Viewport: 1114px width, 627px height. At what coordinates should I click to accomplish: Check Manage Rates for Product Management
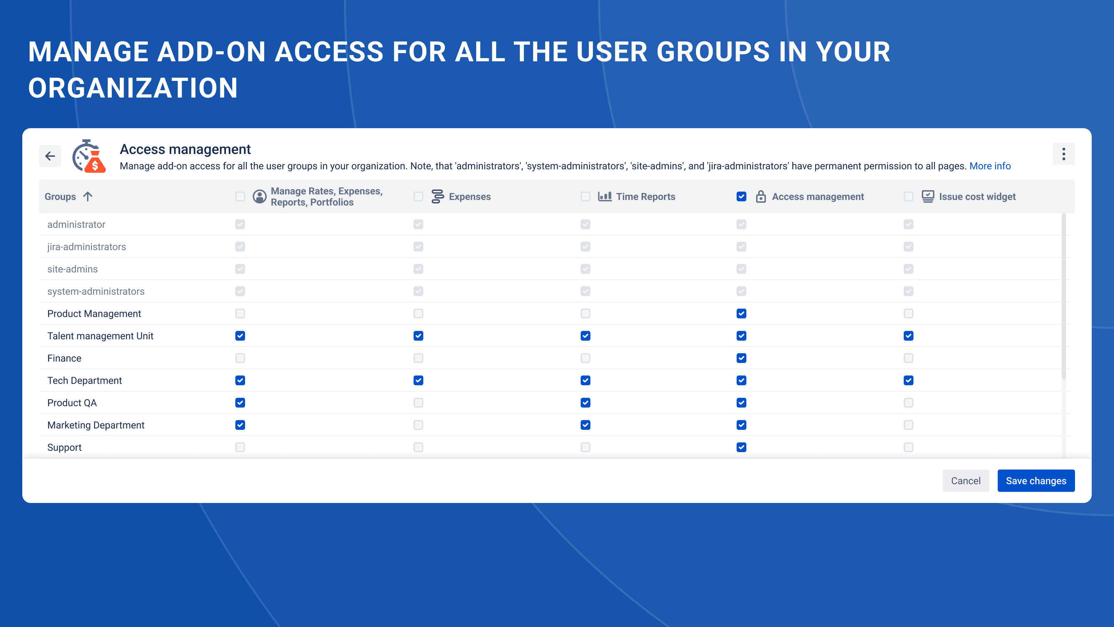(x=241, y=313)
